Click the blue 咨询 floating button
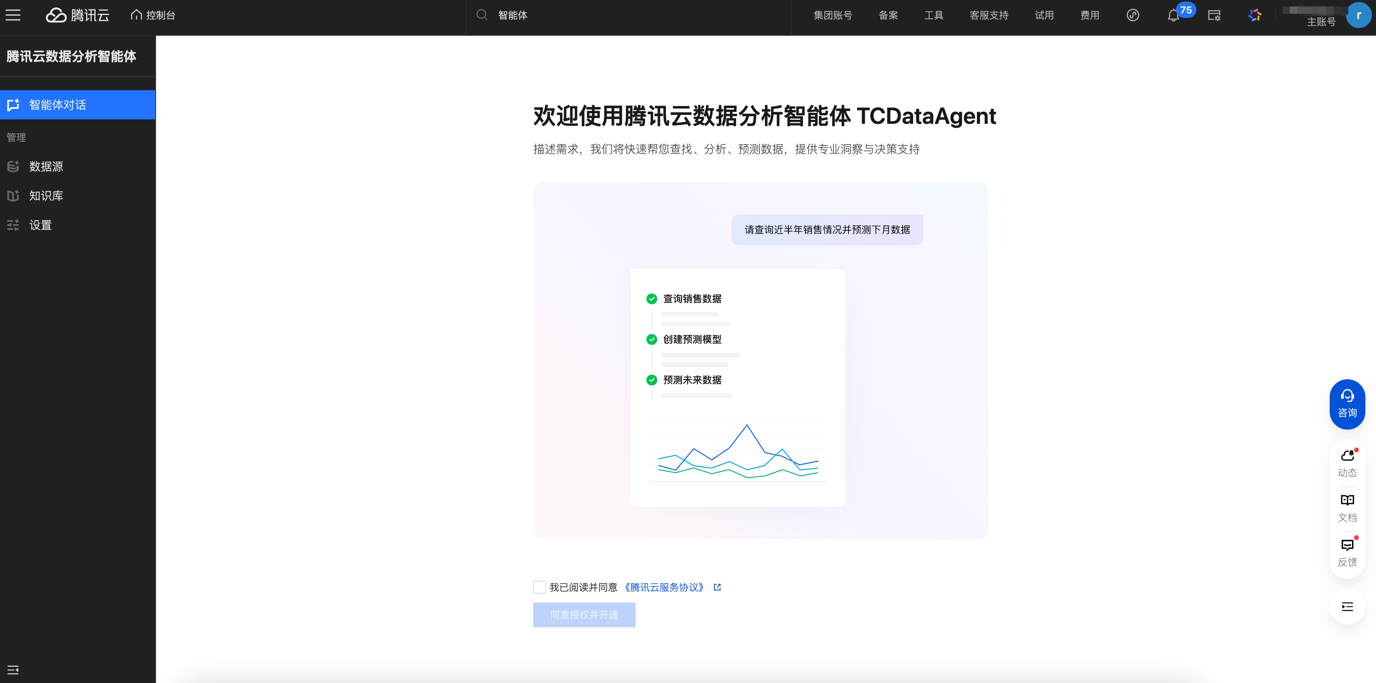Screen dimensions: 1376x683 1347,404
